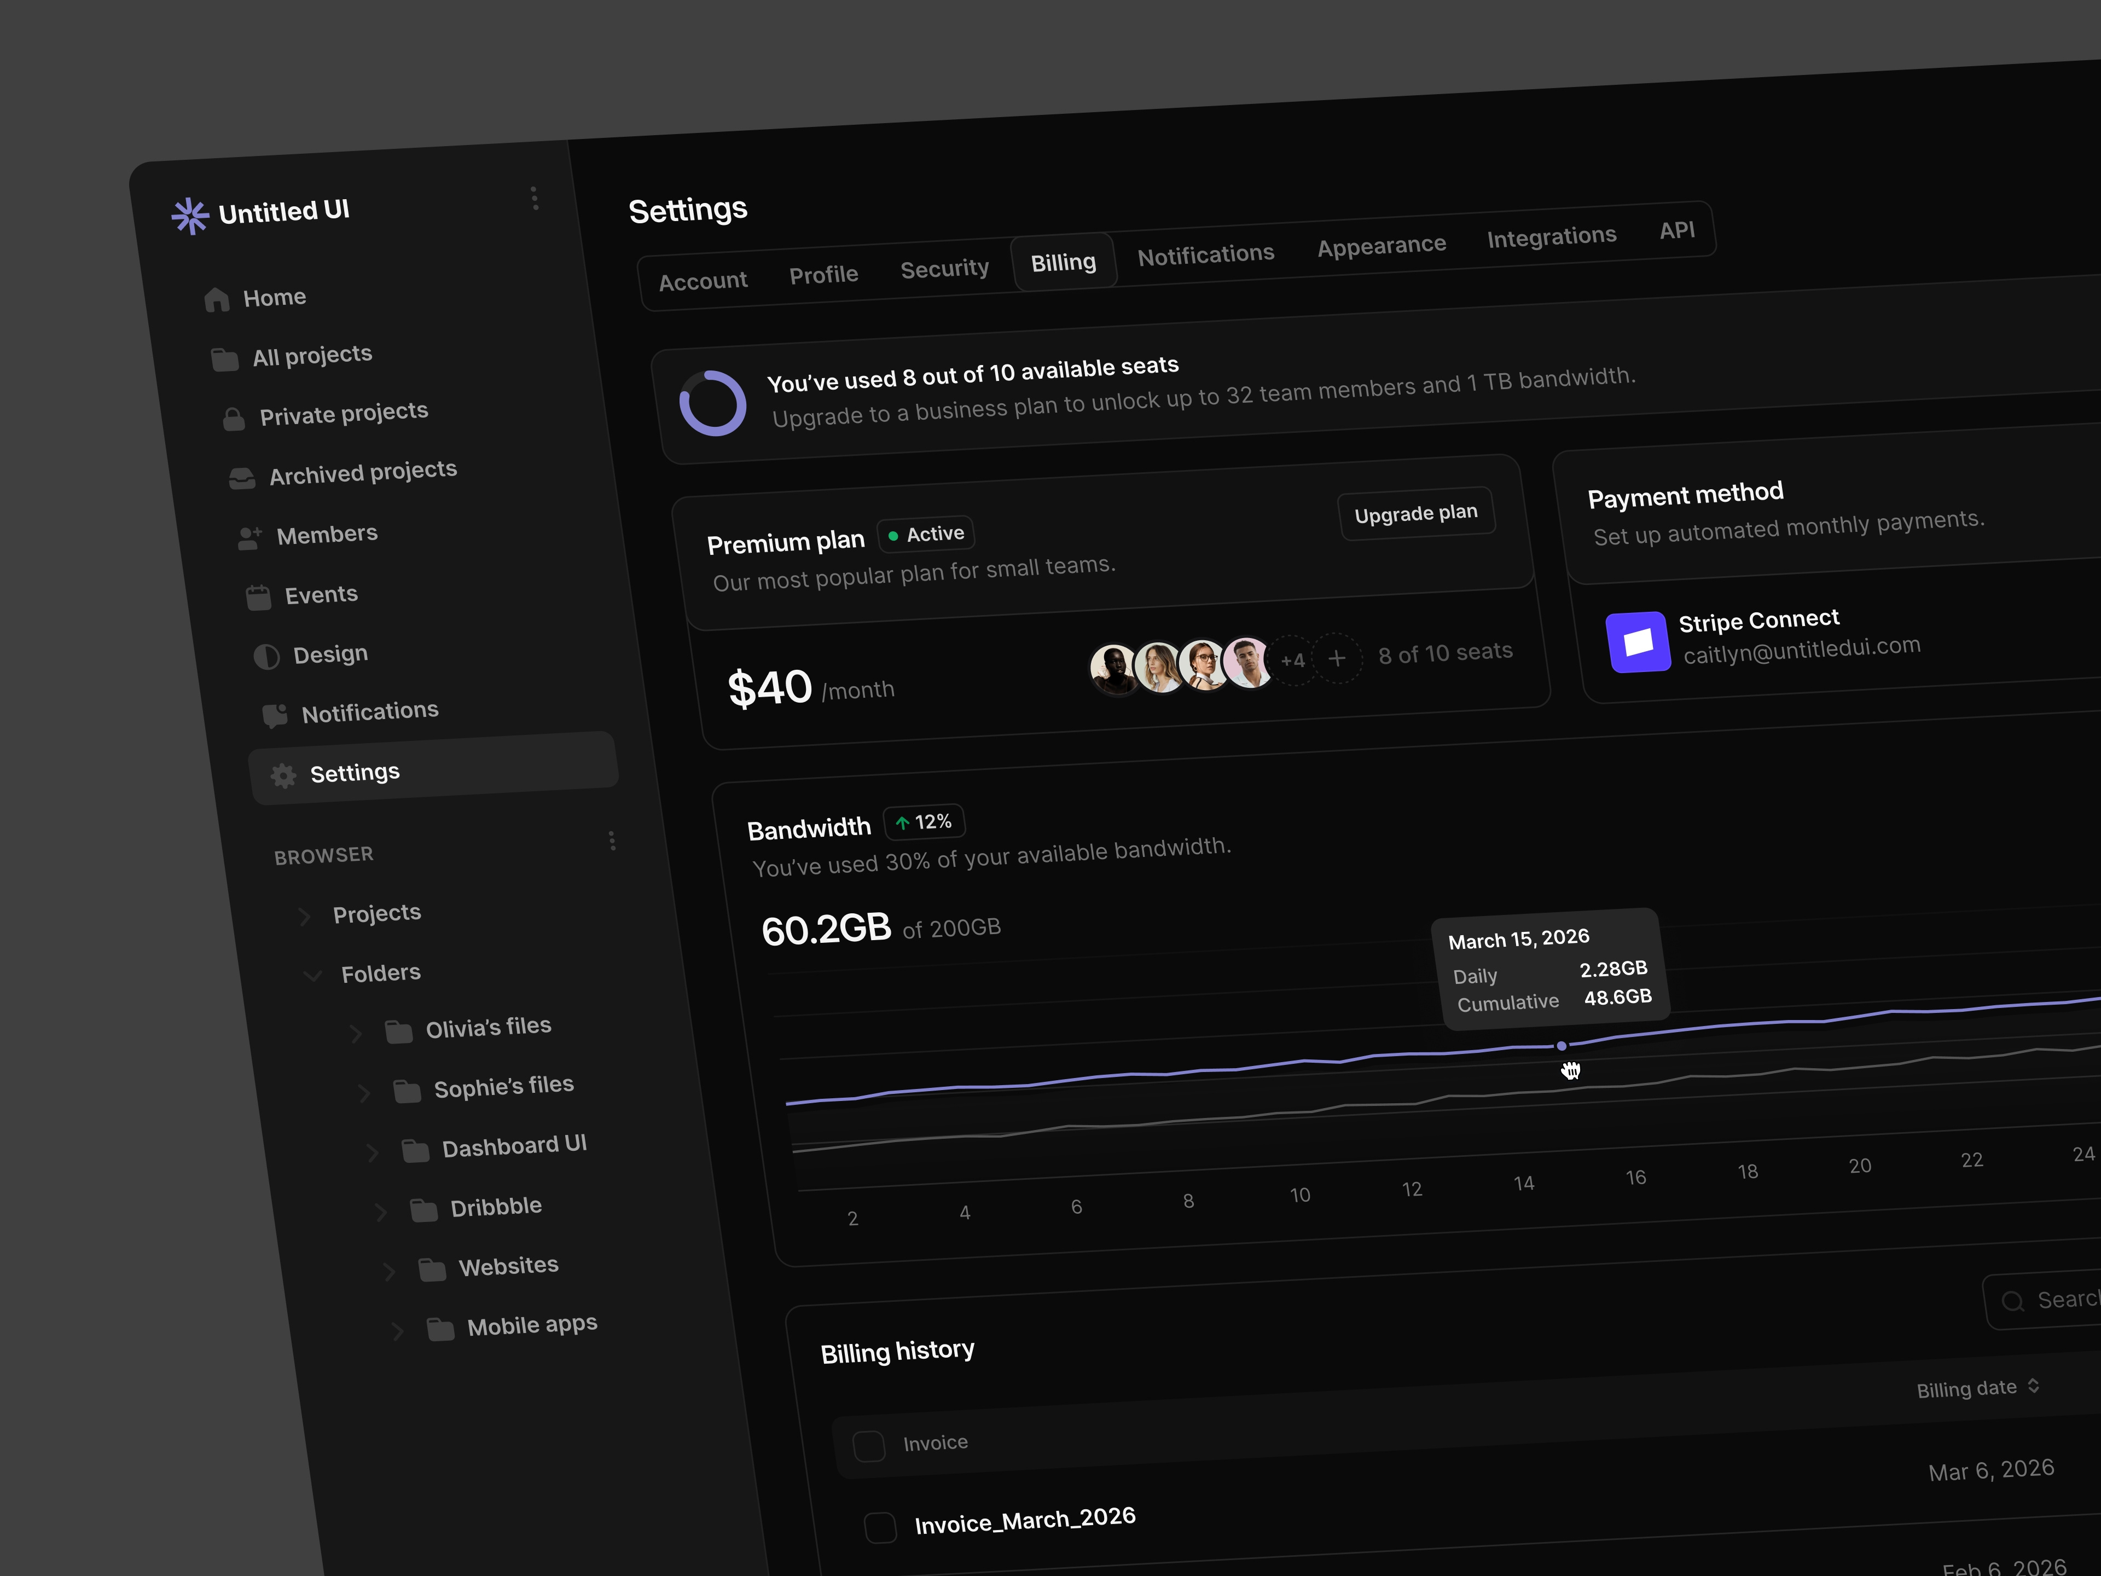
Task: Click the Events calendar icon
Action: click(x=258, y=598)
